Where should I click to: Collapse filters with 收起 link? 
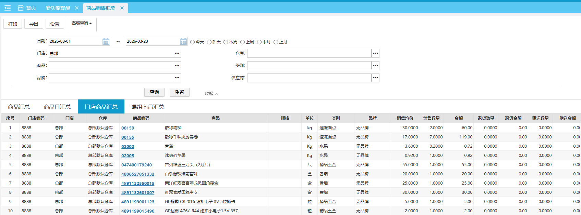coord(211,94)
